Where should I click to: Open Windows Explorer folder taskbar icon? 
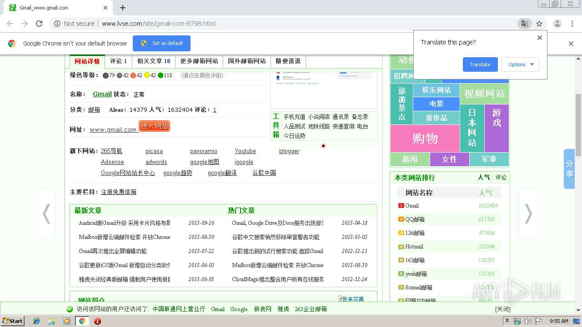point(51,321)
